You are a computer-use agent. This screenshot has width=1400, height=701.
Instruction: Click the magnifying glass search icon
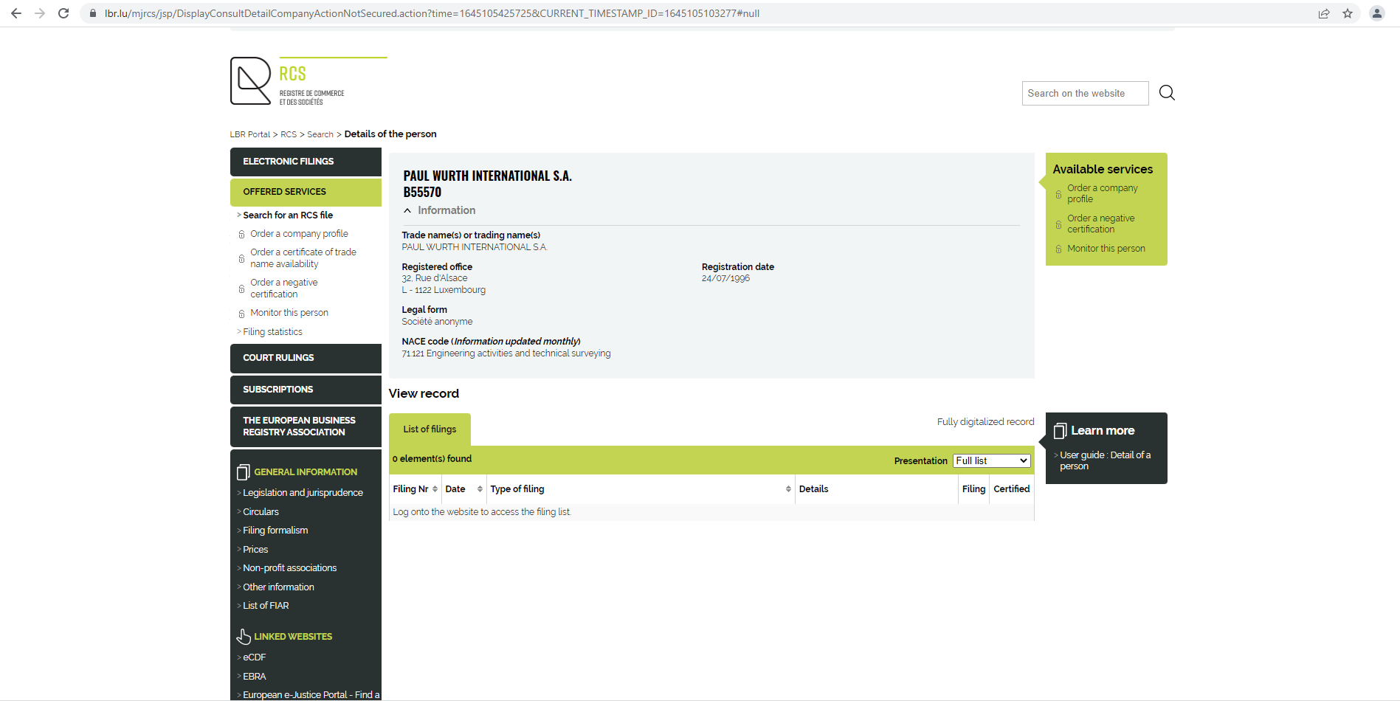point(1167,93)
